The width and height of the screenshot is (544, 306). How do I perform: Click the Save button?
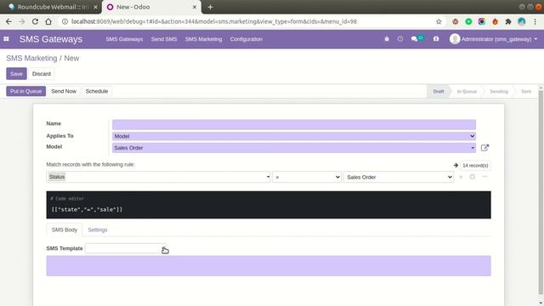pyautogui.click(x=16, y=74)
